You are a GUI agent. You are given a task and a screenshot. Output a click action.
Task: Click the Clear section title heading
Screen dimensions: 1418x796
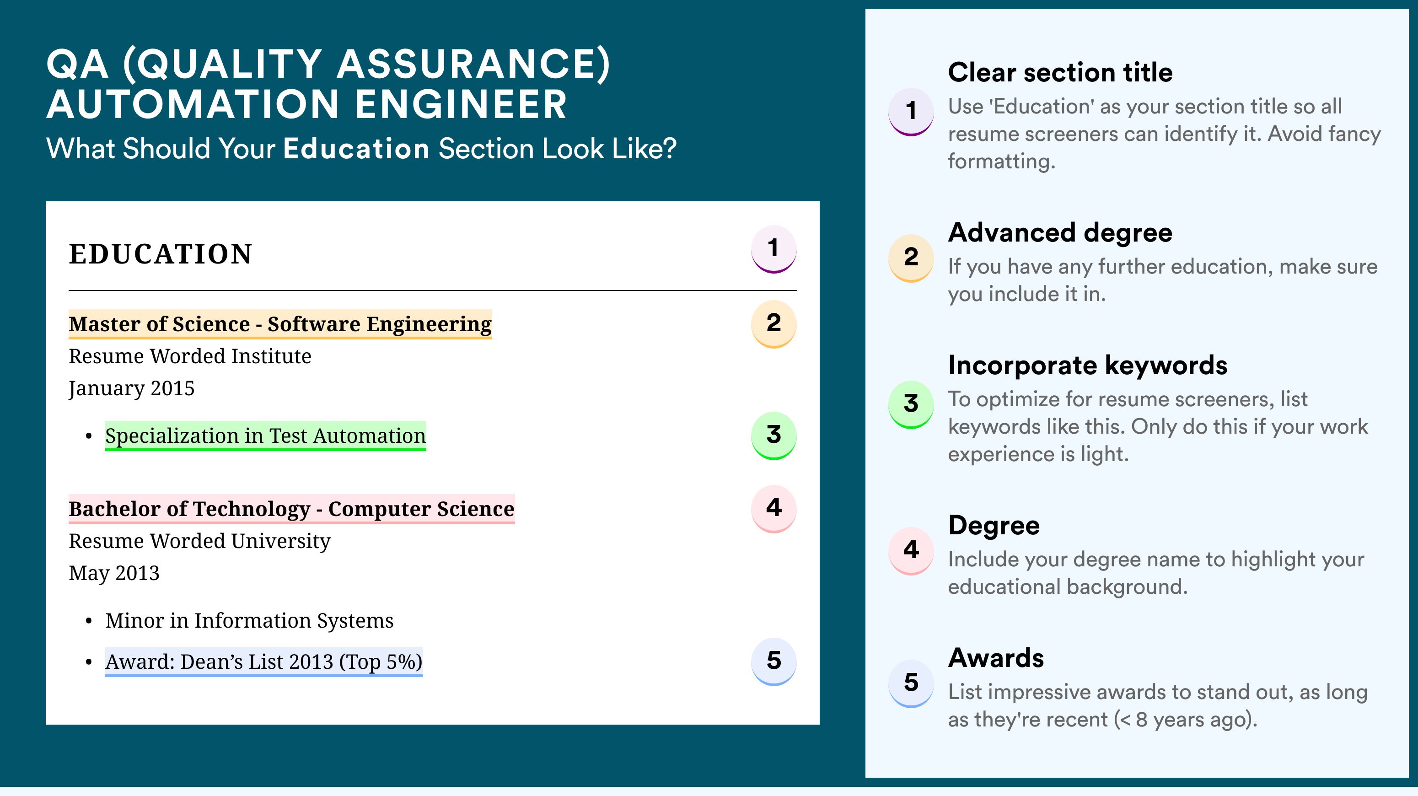1060,72
